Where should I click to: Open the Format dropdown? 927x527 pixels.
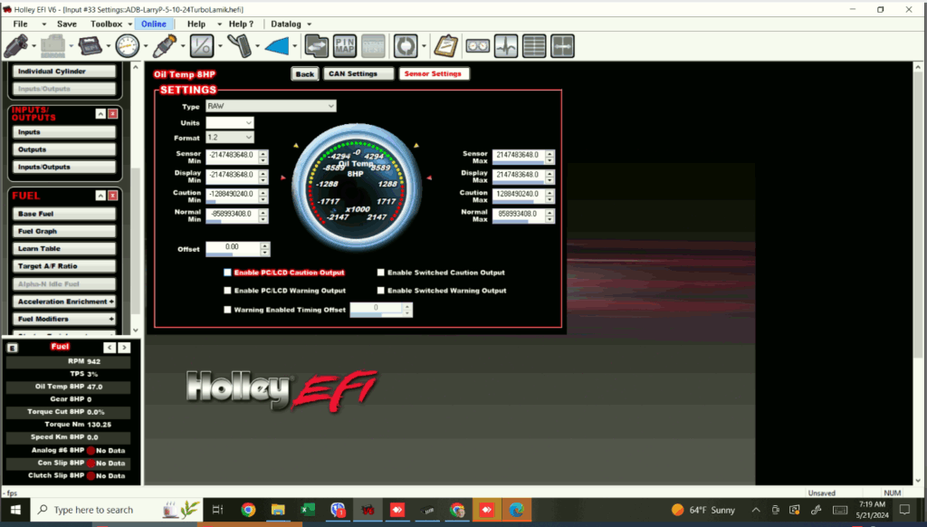229,138
